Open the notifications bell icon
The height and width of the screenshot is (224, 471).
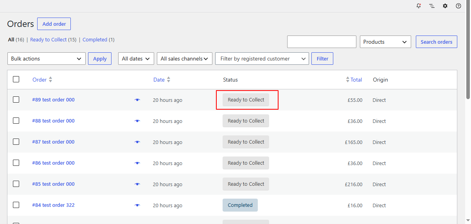[x=419, y=6]
